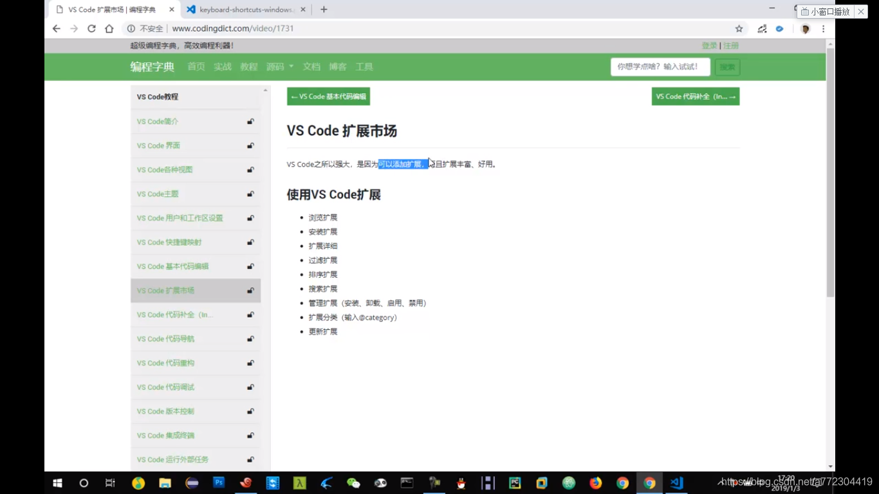Open the browser home page icon
Screen dimensions: 879x494
tap(109, 29)
